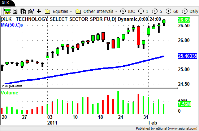Viewport: 199px width, 131px height.
Task: Click the plus add icon
Action: point(39,11)
